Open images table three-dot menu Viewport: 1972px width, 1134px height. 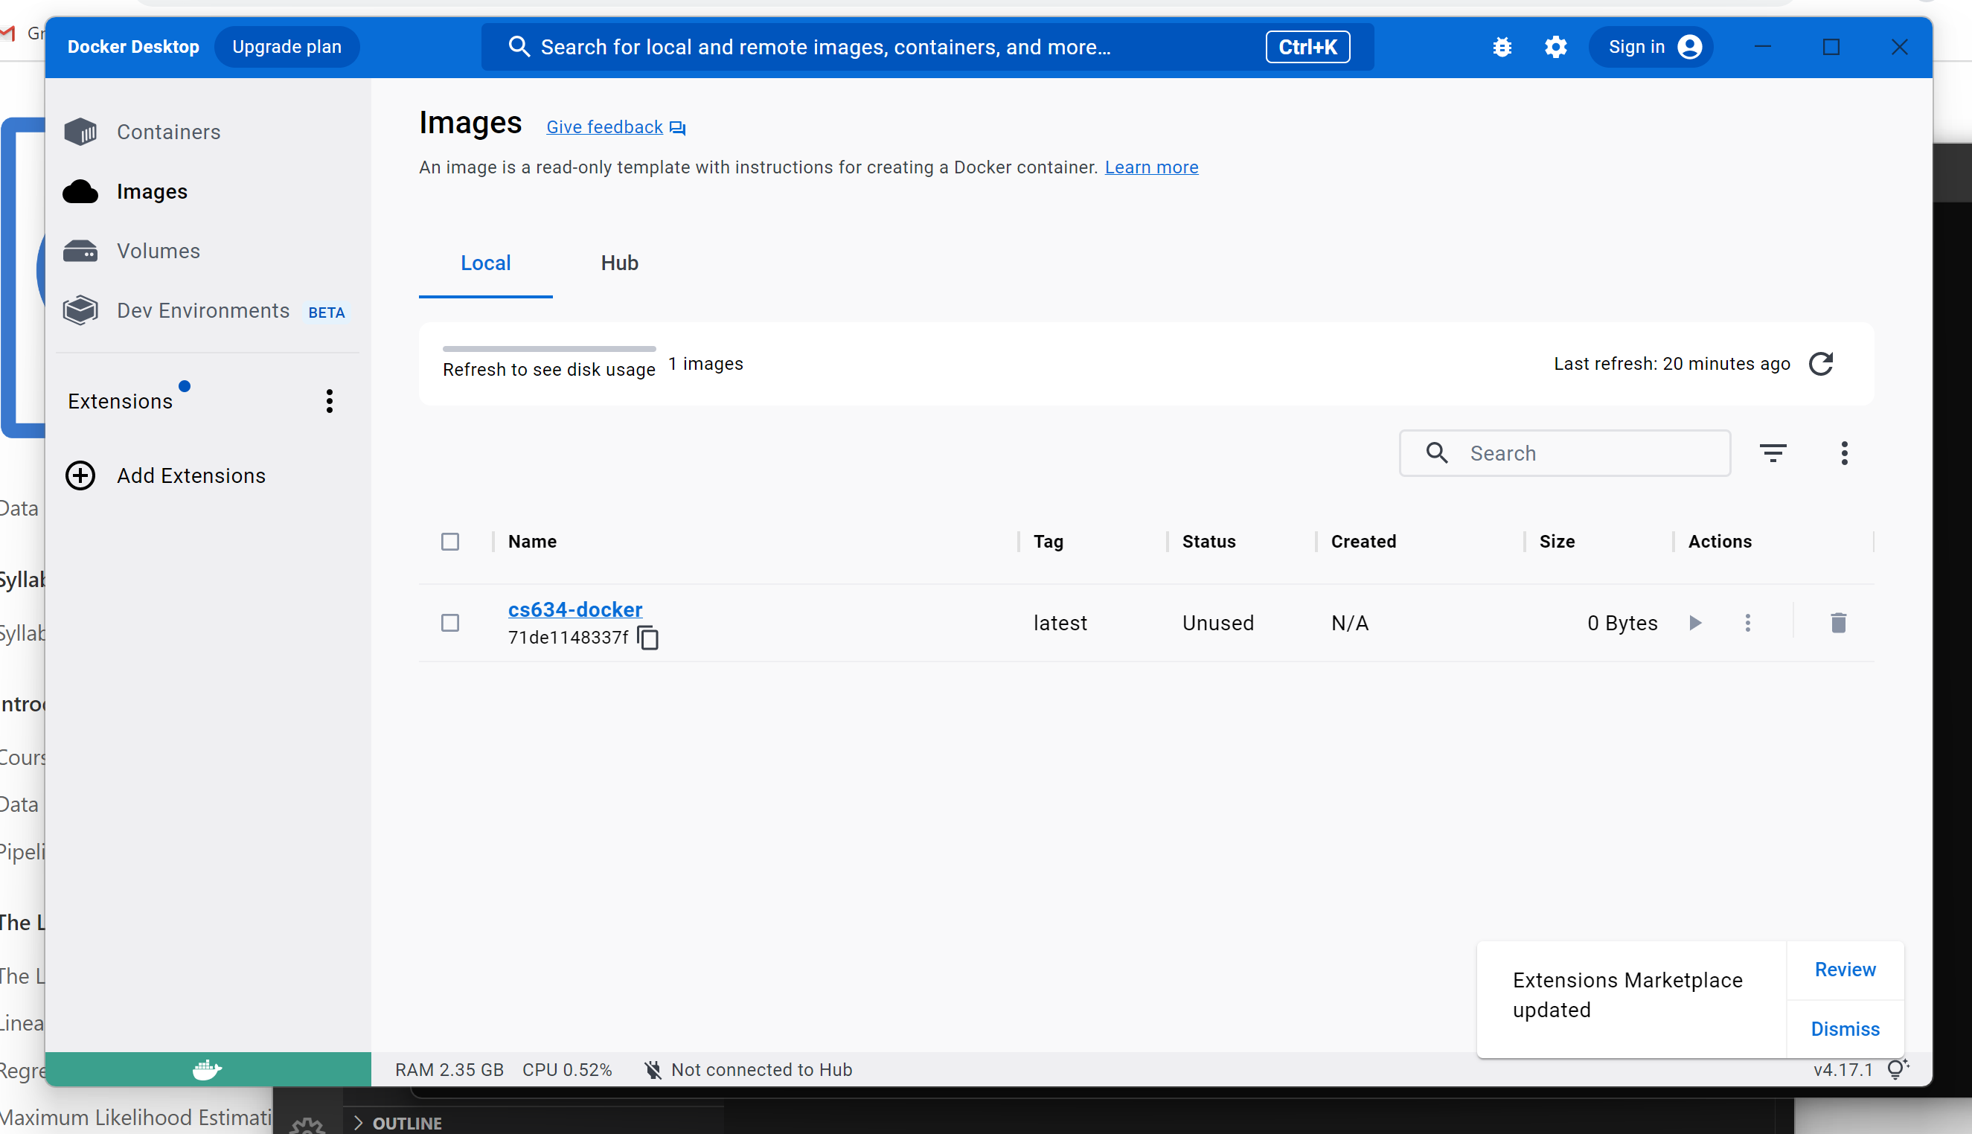tap(1843, 452)
